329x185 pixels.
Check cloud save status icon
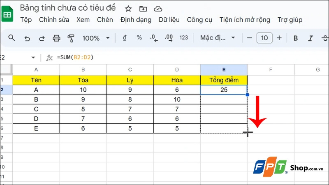point(158,9)
